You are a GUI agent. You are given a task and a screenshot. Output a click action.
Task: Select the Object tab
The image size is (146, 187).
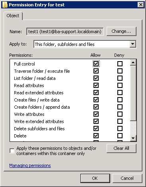13,16
